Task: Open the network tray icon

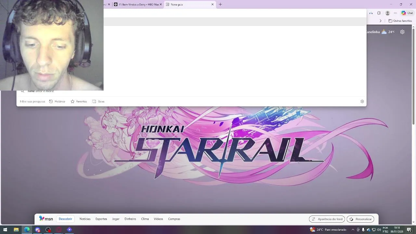Action: point(374,229)
